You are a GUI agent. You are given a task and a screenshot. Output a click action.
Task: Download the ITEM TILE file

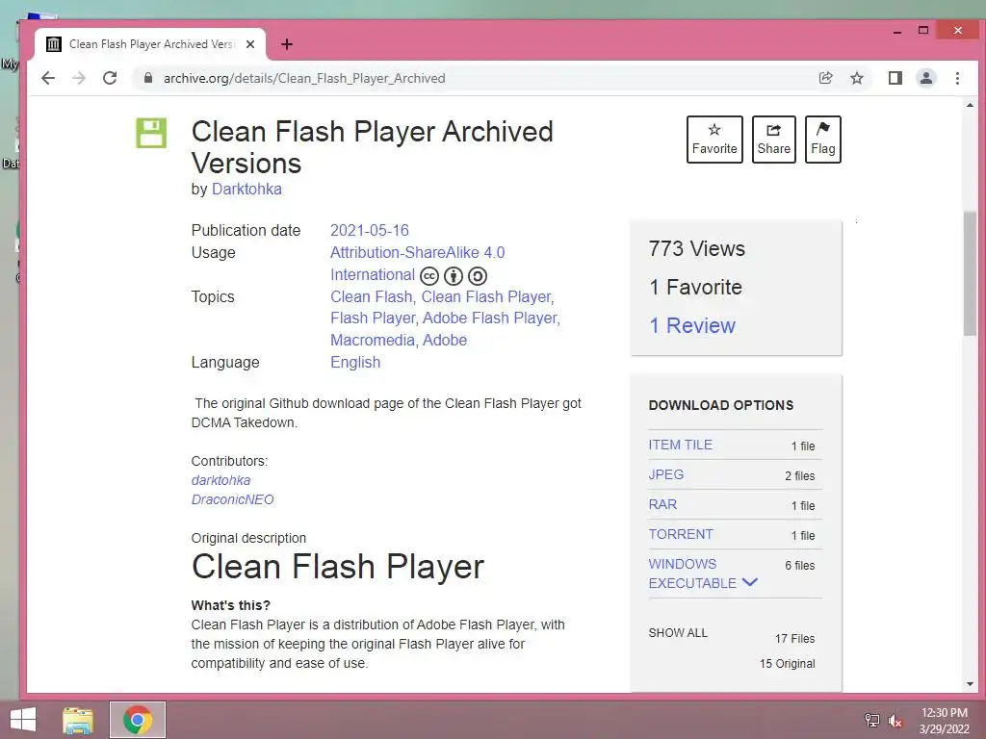681,445
